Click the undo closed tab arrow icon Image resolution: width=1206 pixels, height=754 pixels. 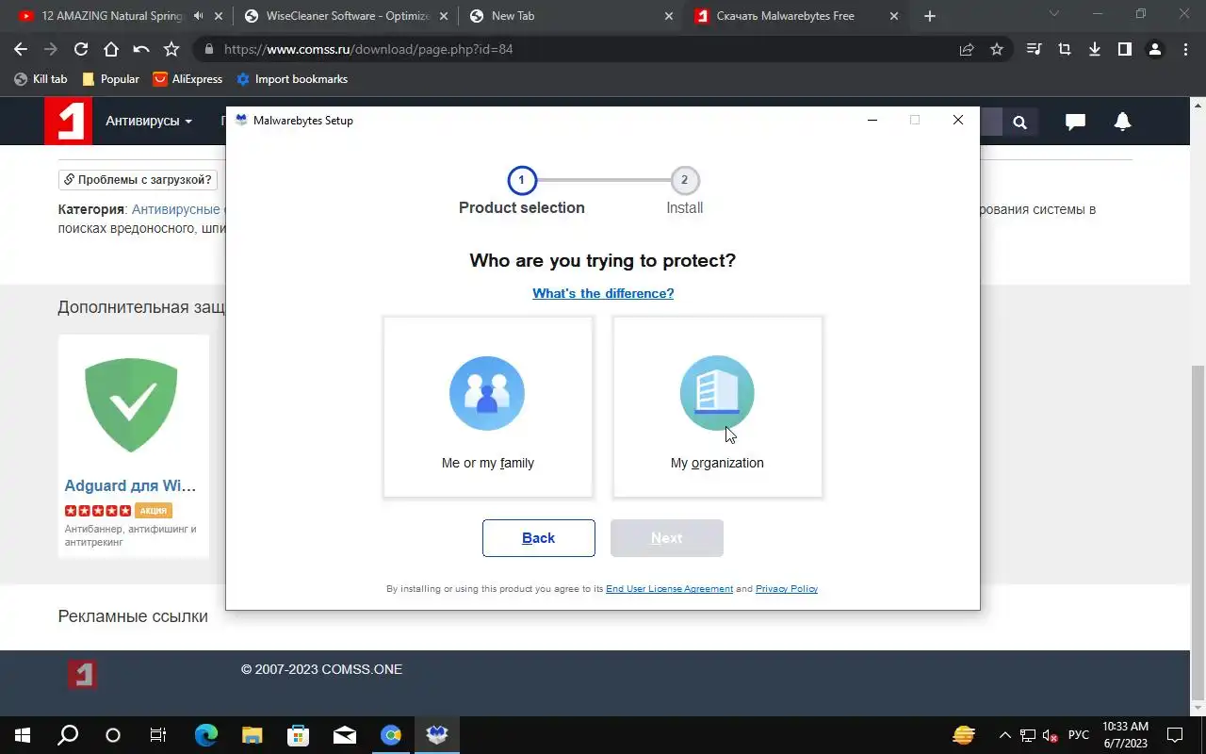pyautogui.click(x=141, y=49)
